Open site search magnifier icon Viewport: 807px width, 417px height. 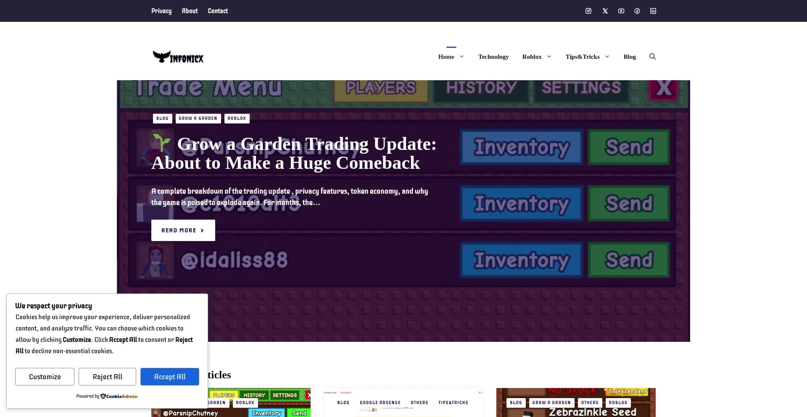pos(652,57)
